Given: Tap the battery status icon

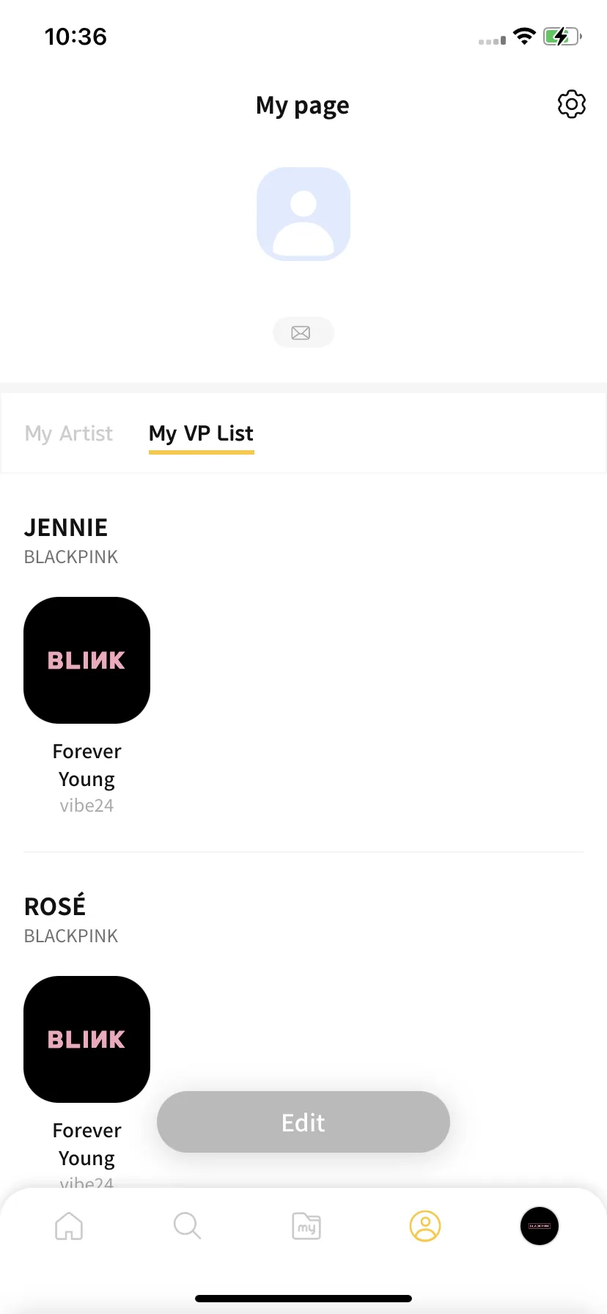Looking at the screenshot, I should [562, 36].
